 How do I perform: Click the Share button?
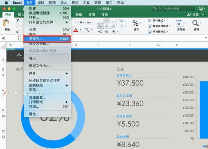pos(193,15)
